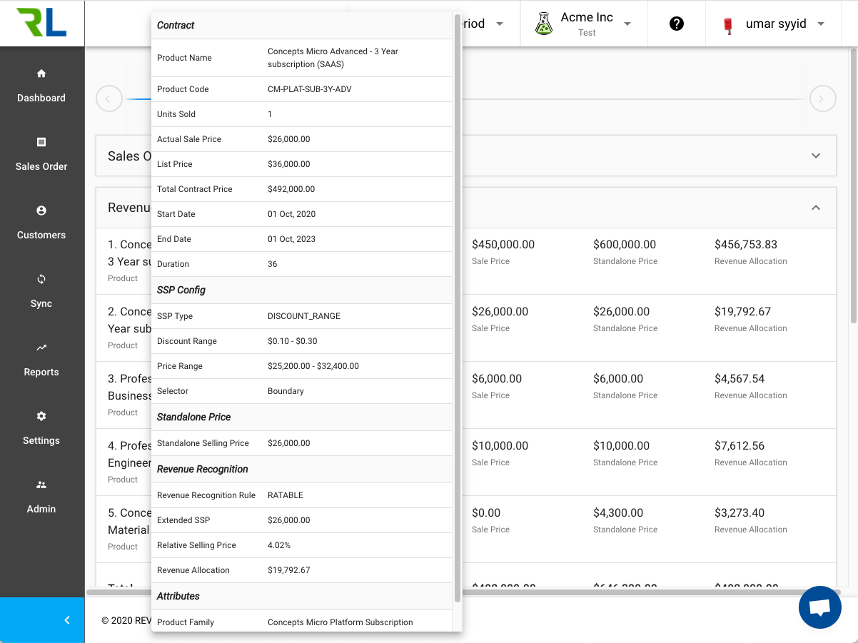This screenshot has height=643, width=858.
Task: Click Revenue Allocation $456,753.83 cell
Action: click(746, 244)
